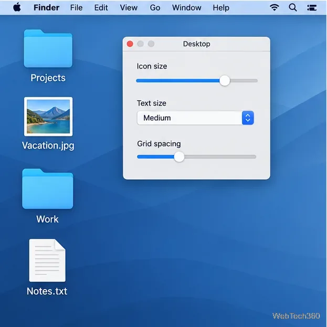Open the Help menu
Screen dimensions: 327x327
pyautogui.click(x=221, y=8)
